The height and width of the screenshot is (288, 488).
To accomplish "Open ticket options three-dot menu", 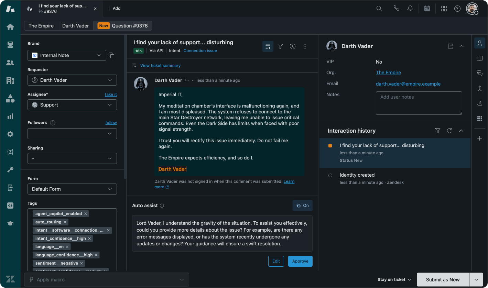I will tap(305, 46).
